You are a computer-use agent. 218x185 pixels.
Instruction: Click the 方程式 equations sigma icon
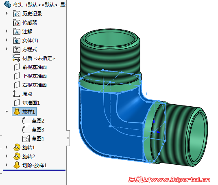point(17,49)
